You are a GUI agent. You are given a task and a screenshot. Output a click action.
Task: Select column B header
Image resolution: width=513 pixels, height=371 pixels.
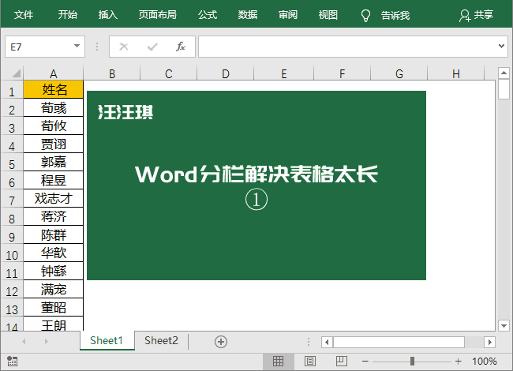112,73
